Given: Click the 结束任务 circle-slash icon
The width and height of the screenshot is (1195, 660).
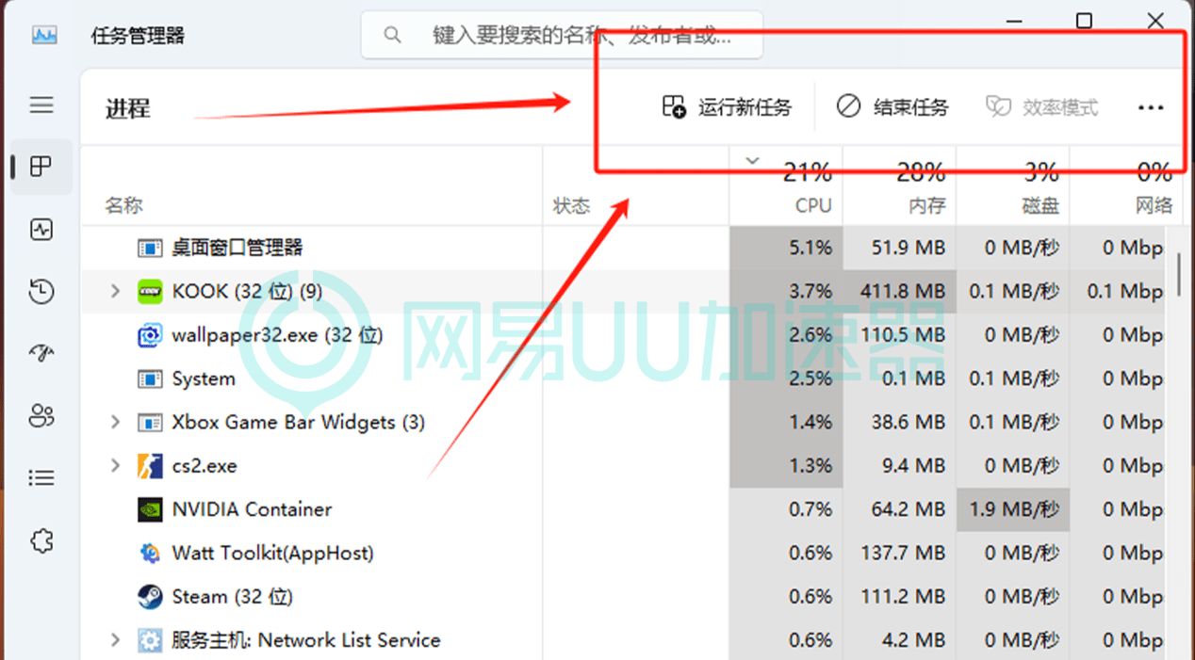Looking at the screenshot, I should point(848,106).
